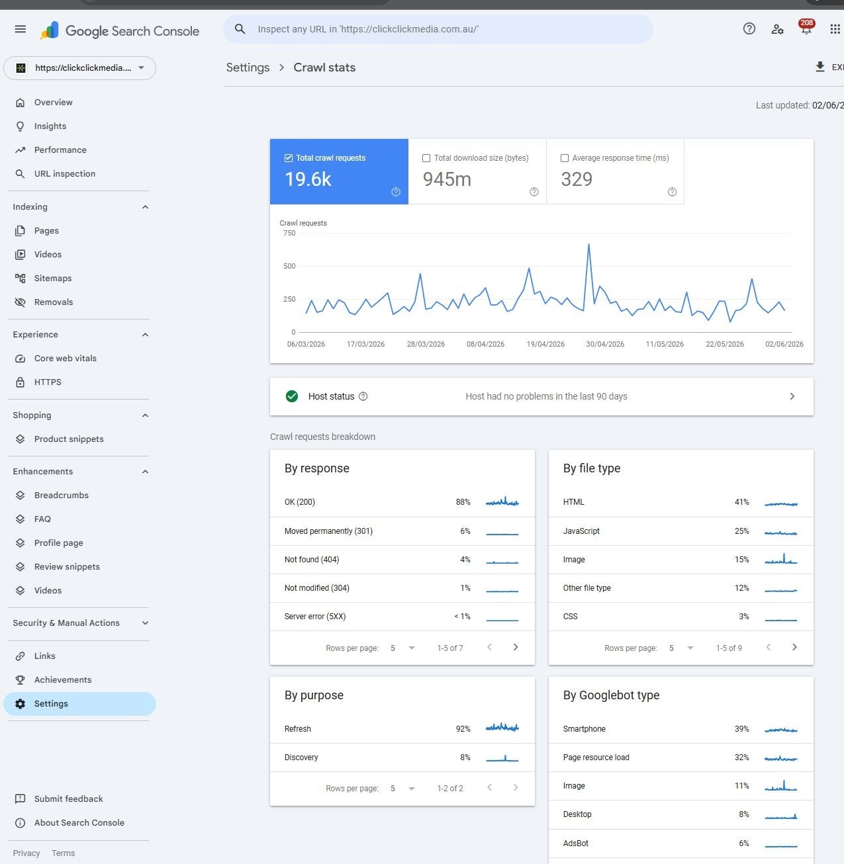Click Settings in the breadcrumb
Viewport: 844px width, 864px height.
248,67
